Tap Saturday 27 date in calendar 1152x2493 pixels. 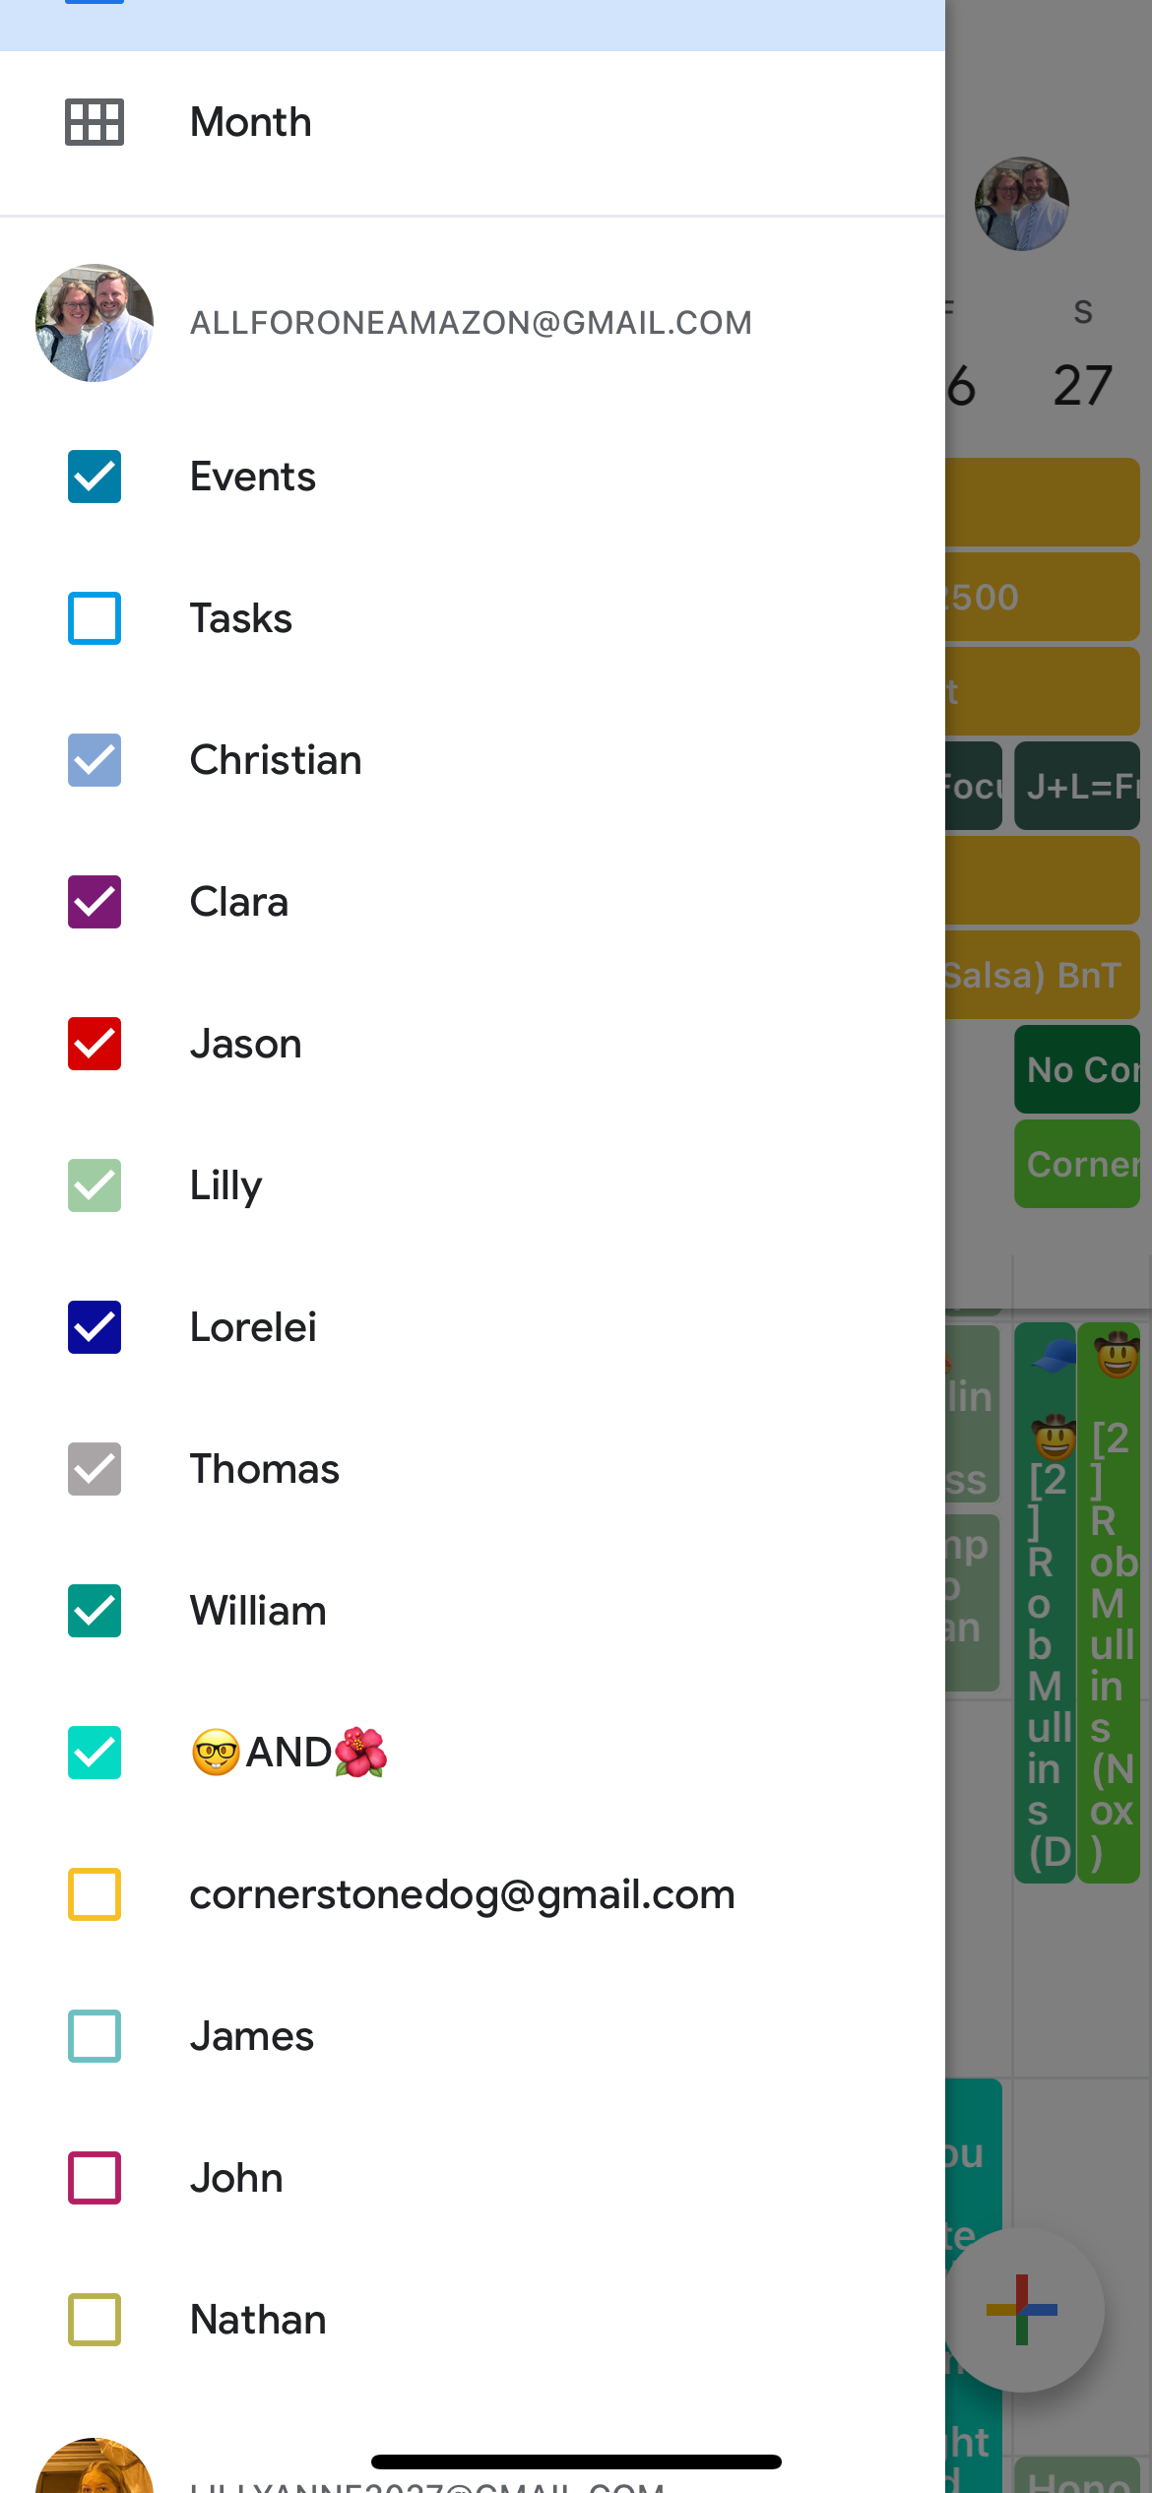point(1082,384)
